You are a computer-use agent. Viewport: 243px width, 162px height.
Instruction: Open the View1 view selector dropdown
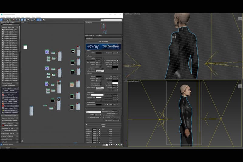tap(111, 20)
